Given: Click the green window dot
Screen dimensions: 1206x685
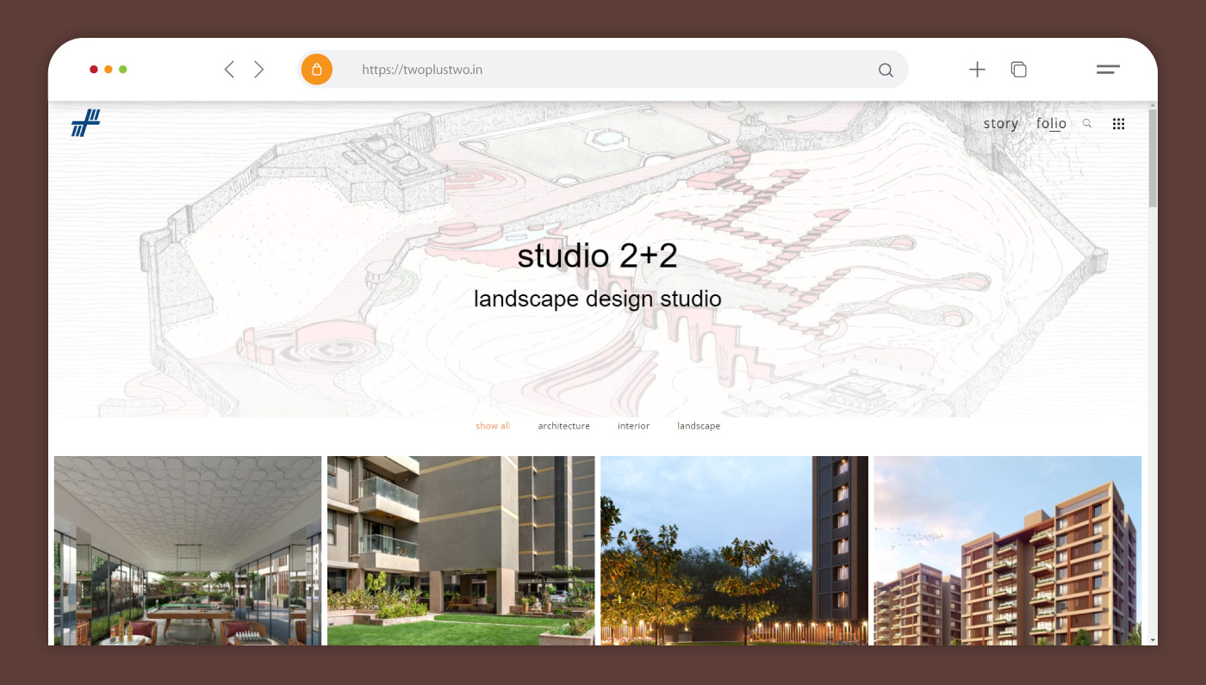Looking at the screenshot, I should point(123,70).
